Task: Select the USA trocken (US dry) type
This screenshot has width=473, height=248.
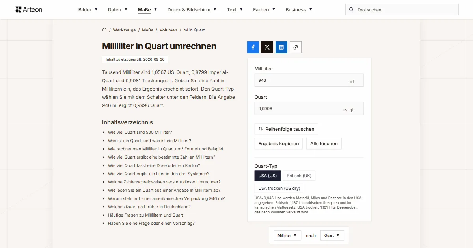Action: [279, 188]
